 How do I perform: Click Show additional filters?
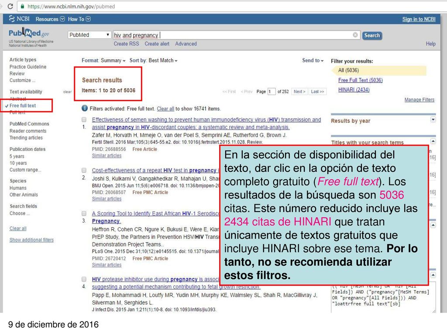[31, 240]
